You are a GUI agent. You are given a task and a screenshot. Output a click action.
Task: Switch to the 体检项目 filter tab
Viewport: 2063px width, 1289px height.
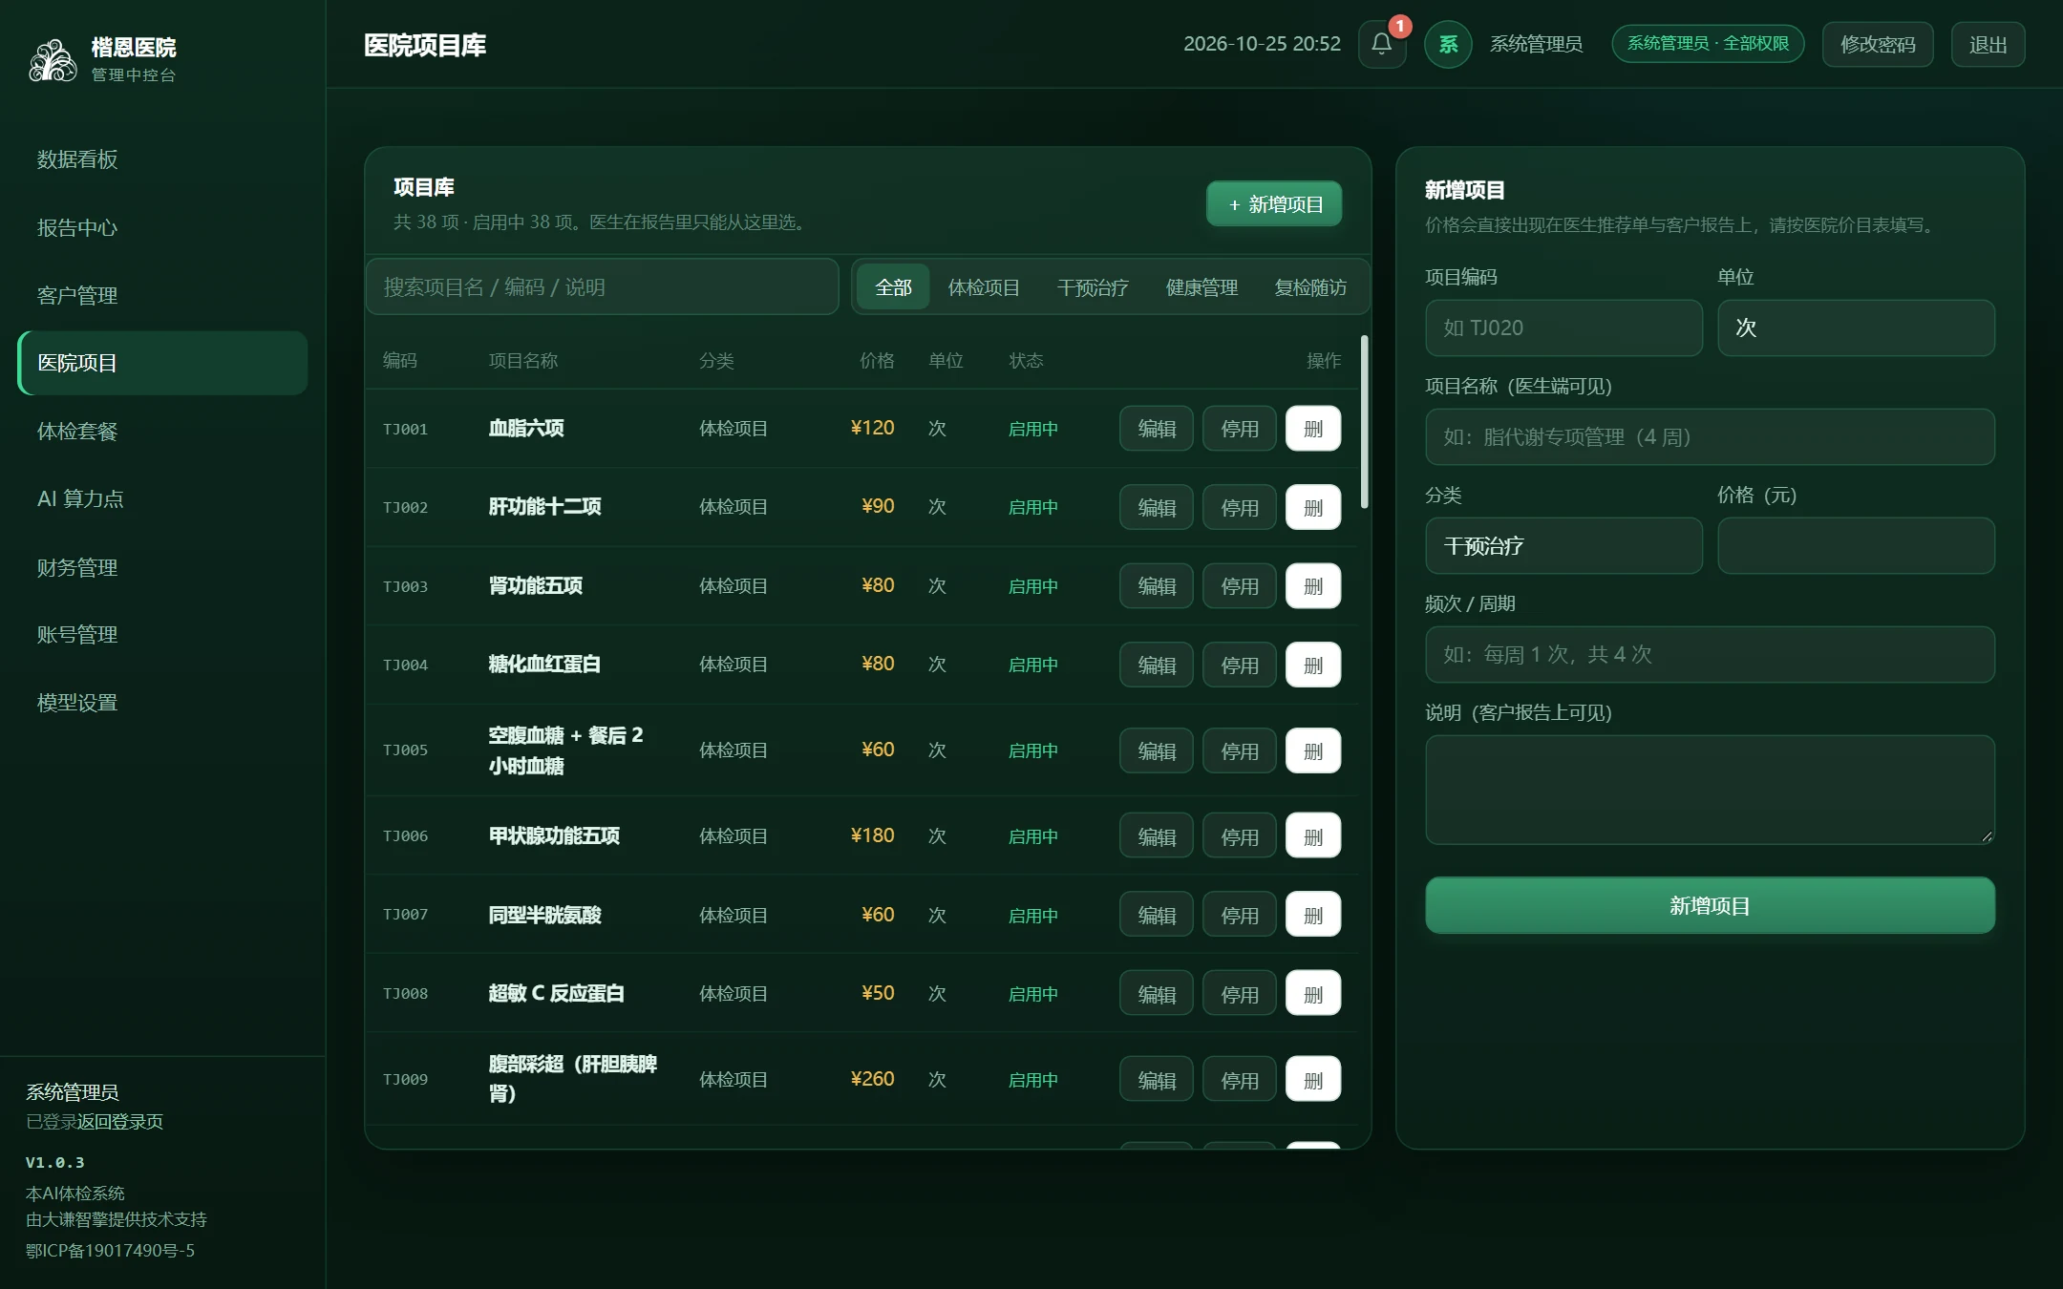[984, 286]
